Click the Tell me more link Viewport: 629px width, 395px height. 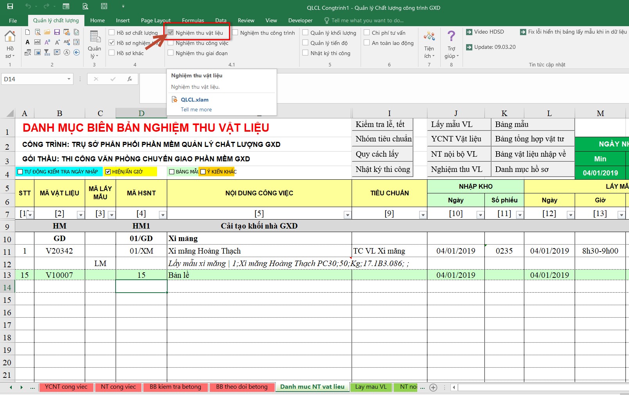pyautogui.click(x=196, y=109)
